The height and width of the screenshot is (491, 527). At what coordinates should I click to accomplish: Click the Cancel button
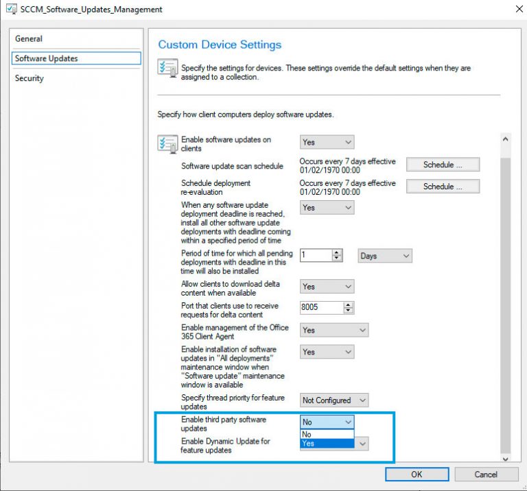[486, 475]
